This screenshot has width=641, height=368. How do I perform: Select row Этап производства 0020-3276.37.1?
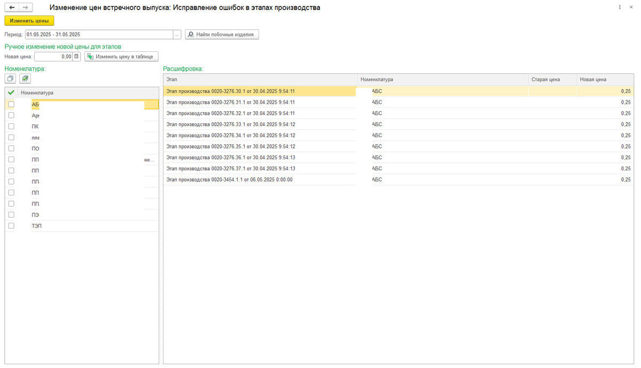pyautogui.click(x=398, y=168)
